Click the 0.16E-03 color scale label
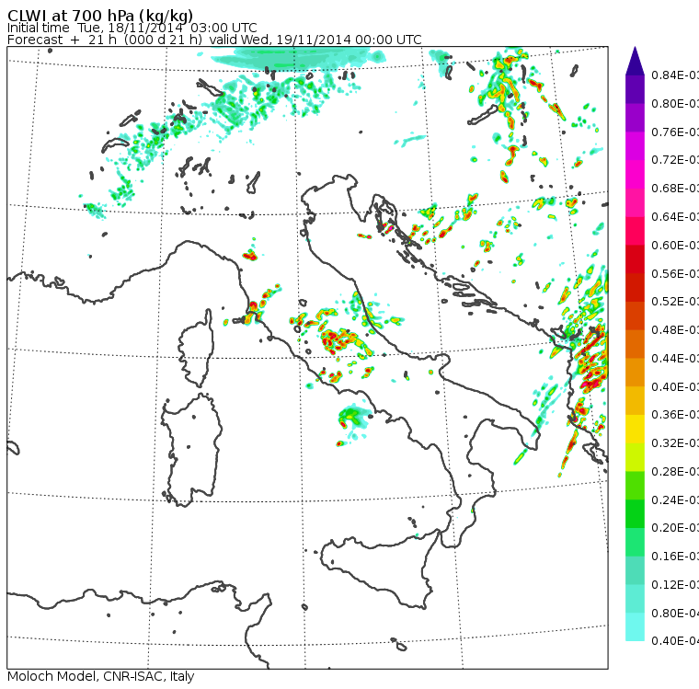The width and height of the screenshot is (699, 689). pos(675,557)
